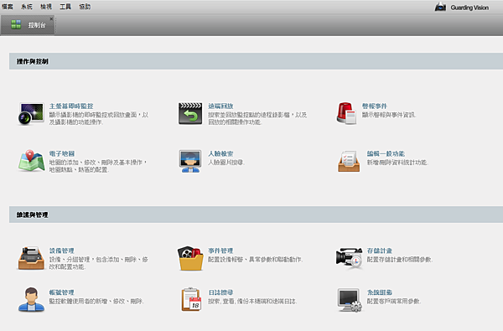Open Device Management via the typewriter tray icon
Viewport: 503px width, 331px height.
pos(31,258)
